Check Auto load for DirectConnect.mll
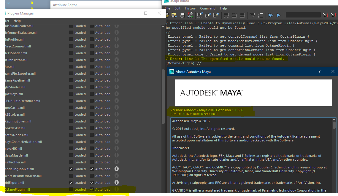 [x=92, y=46]
